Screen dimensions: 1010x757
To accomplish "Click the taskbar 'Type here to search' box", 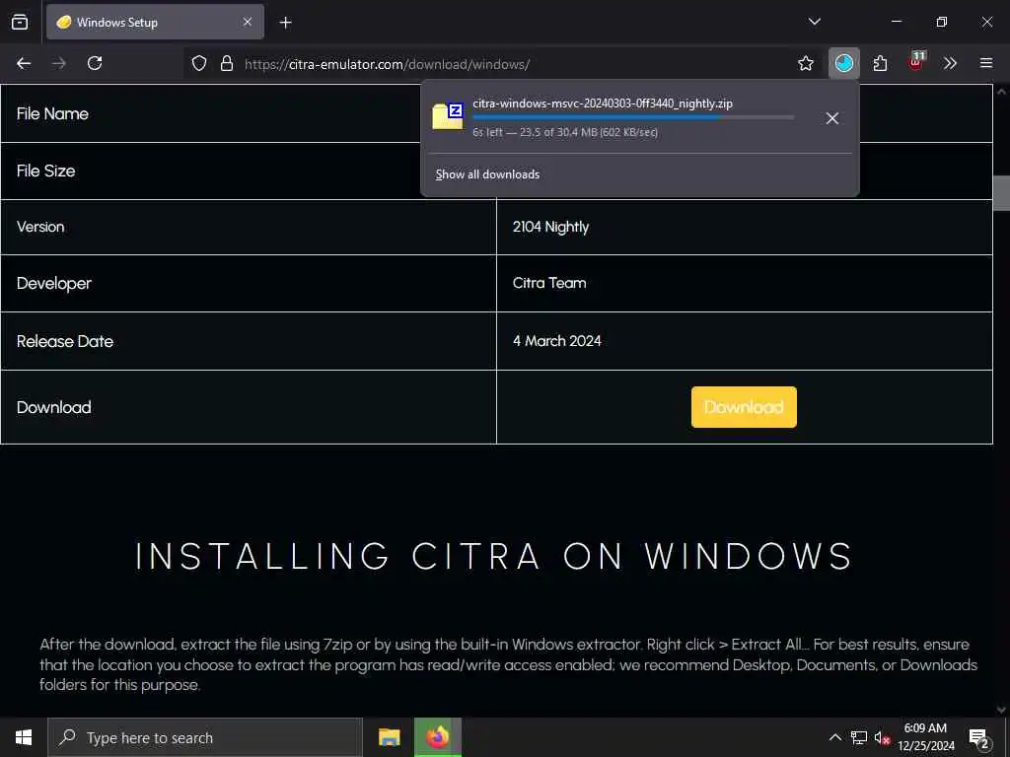I will 205,737.
